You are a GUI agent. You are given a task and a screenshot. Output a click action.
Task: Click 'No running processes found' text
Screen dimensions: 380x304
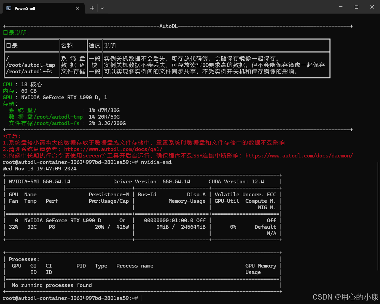(x=52, y=285)
